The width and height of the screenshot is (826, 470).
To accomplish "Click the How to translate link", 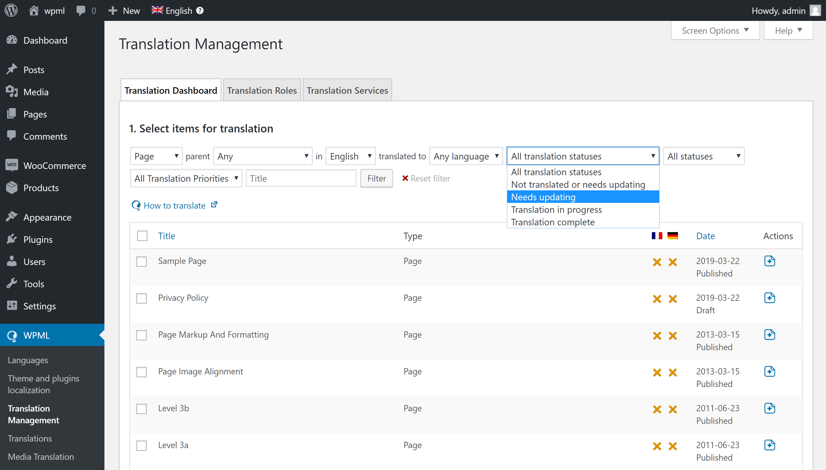I will [173, 206].
